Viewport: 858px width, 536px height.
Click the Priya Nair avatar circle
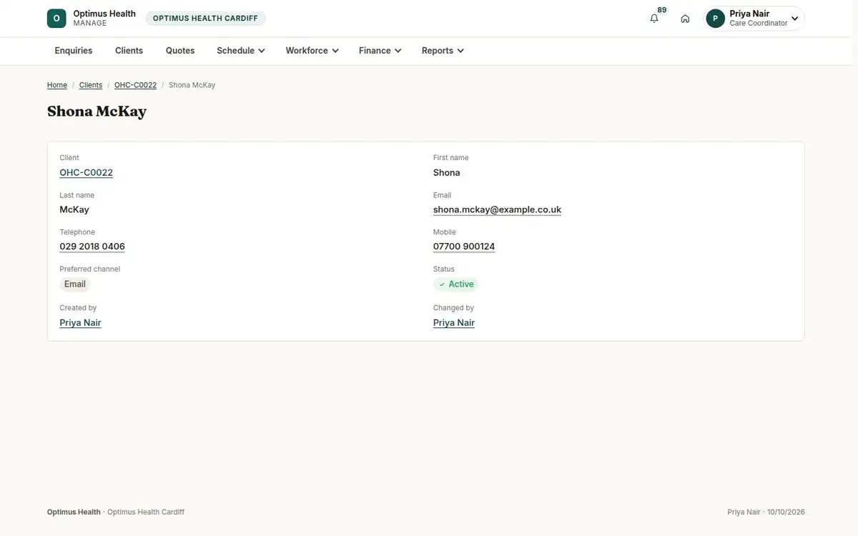(x=716, y=19)
